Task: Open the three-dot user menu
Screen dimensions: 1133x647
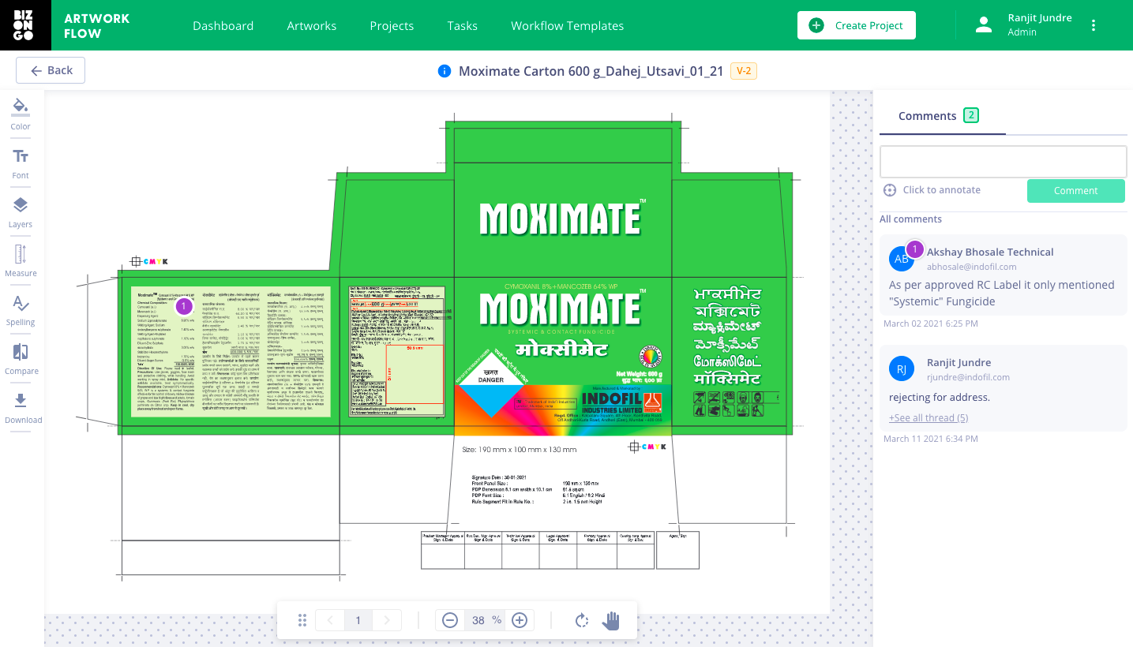Action: click(1094, 25)
